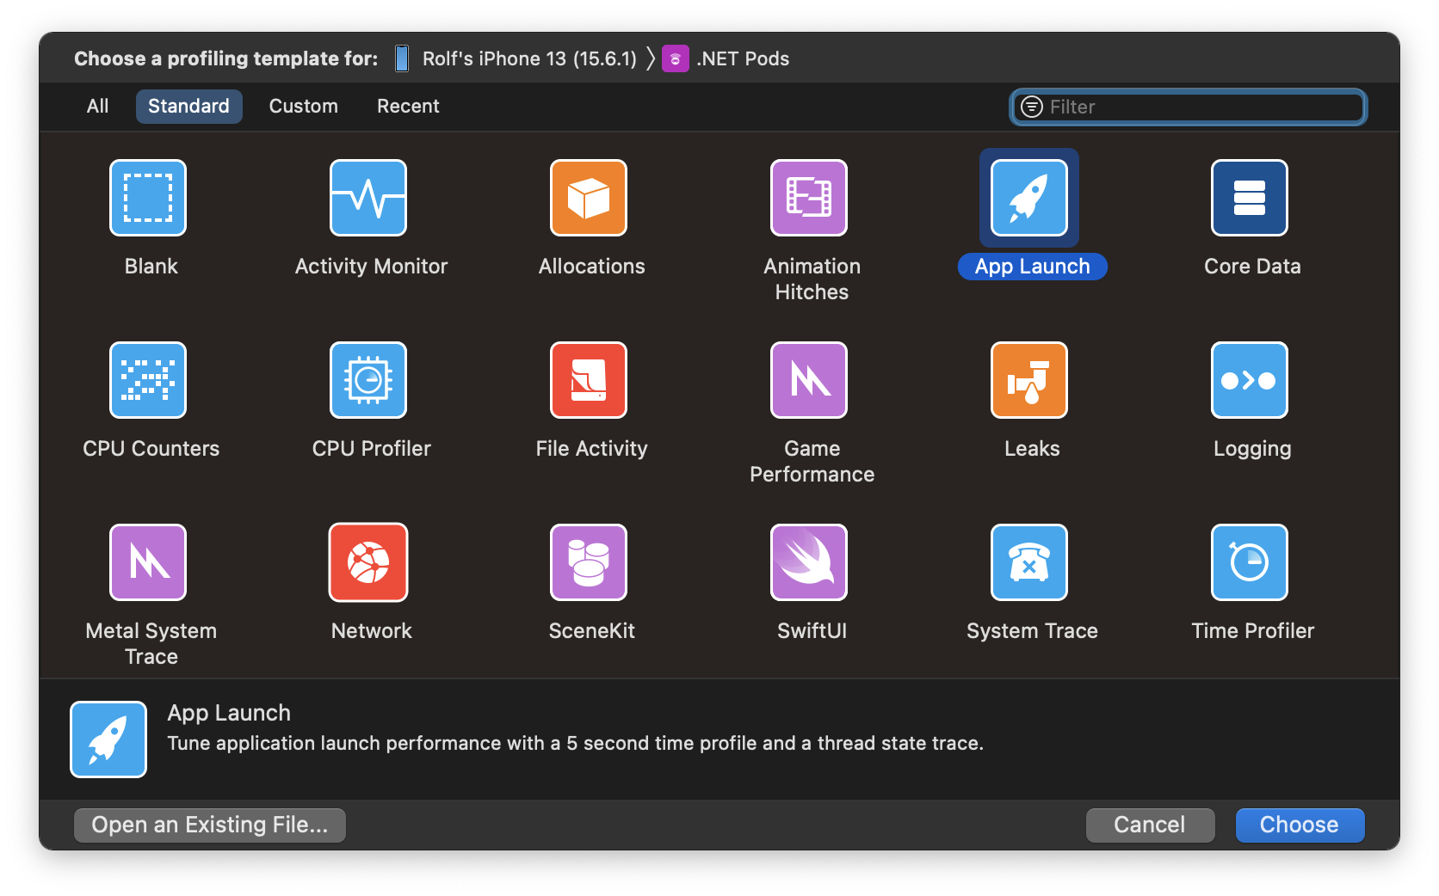Image resolution: width=1439 pixels, height=896 pixels.
Task: Click the CPU Counters label text
Action: point(151,449)
